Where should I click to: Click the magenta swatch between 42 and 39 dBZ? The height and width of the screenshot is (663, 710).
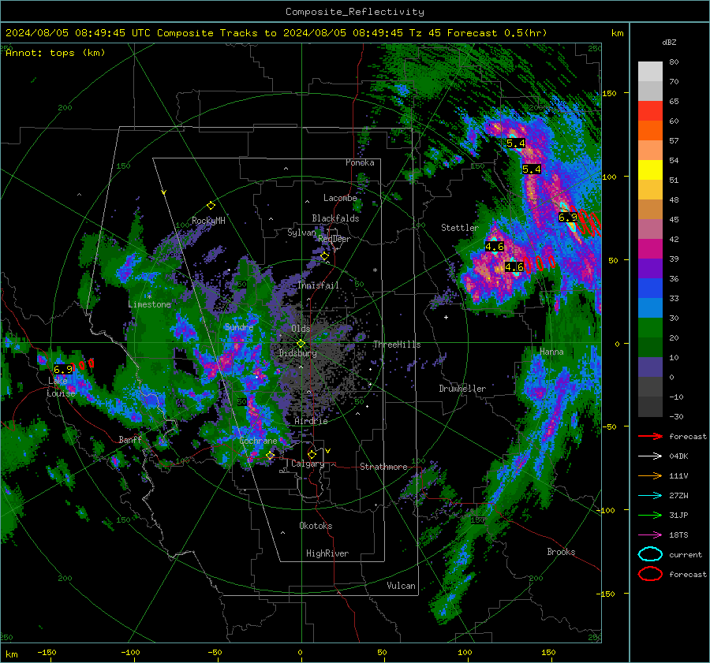coord(650,249)
